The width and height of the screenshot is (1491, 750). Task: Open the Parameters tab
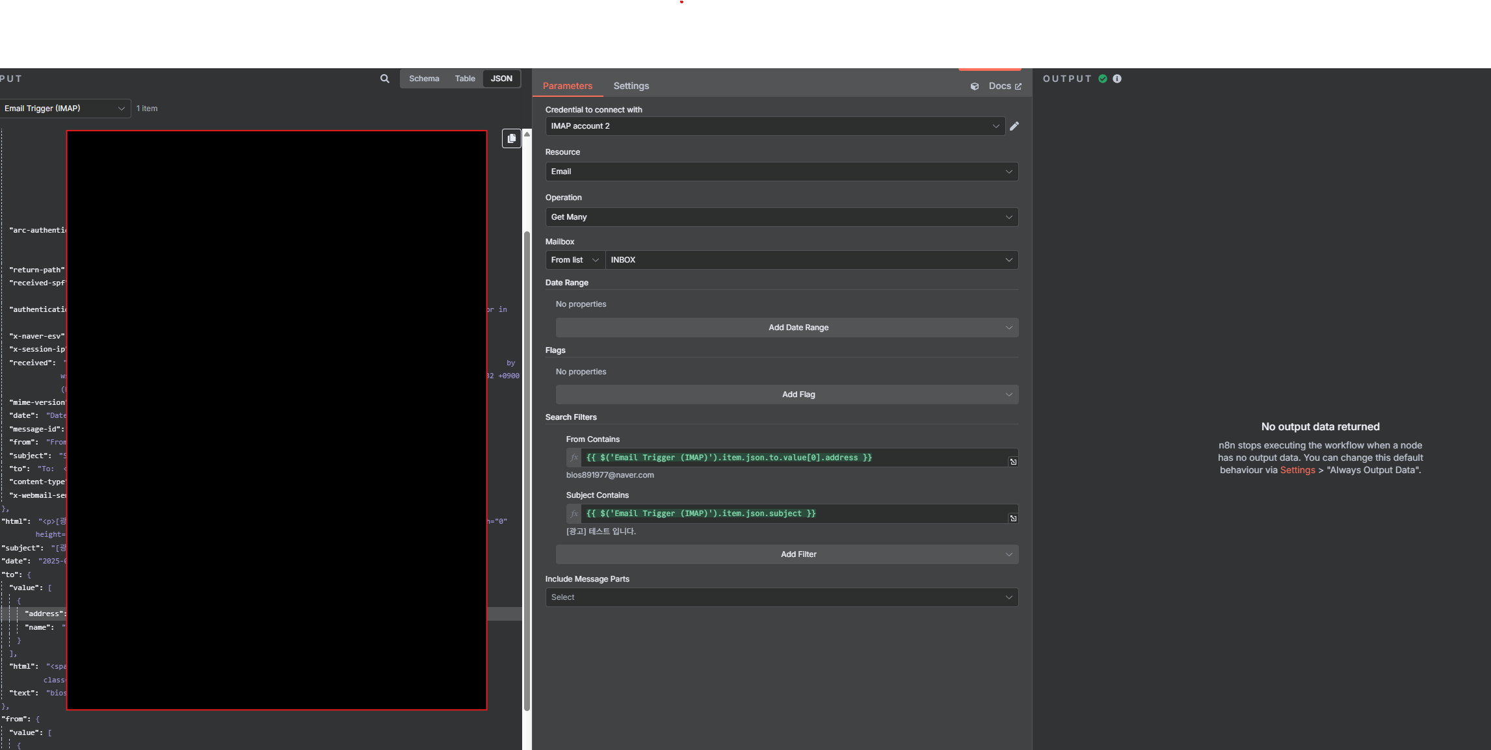(568, 86)
